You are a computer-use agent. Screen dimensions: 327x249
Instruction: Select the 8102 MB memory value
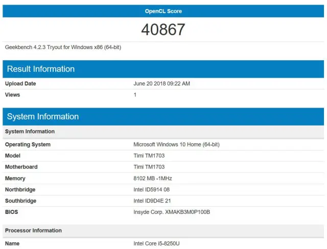tap(153, 179)
